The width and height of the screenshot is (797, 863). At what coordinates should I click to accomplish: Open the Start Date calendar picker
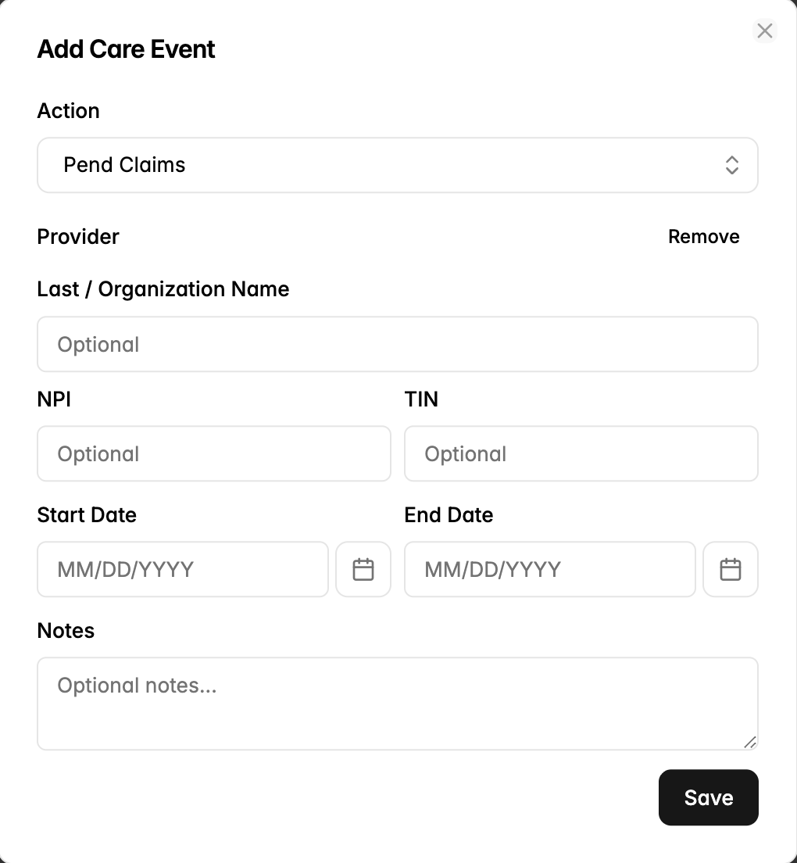363,569
